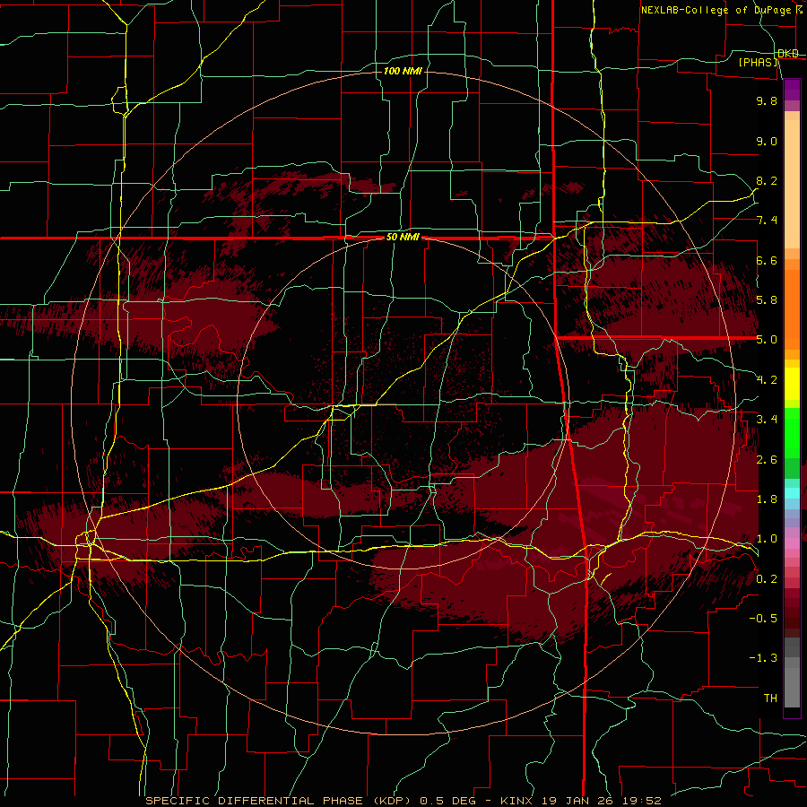
Task: Pick the pink band of the color bar
Action: (792, 543)
